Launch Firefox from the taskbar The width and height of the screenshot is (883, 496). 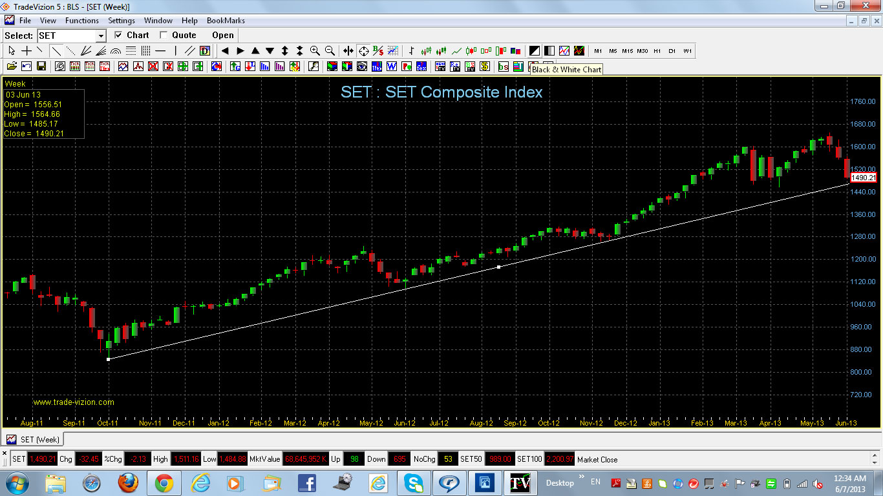pyautogui.click(x=128, y=483)
